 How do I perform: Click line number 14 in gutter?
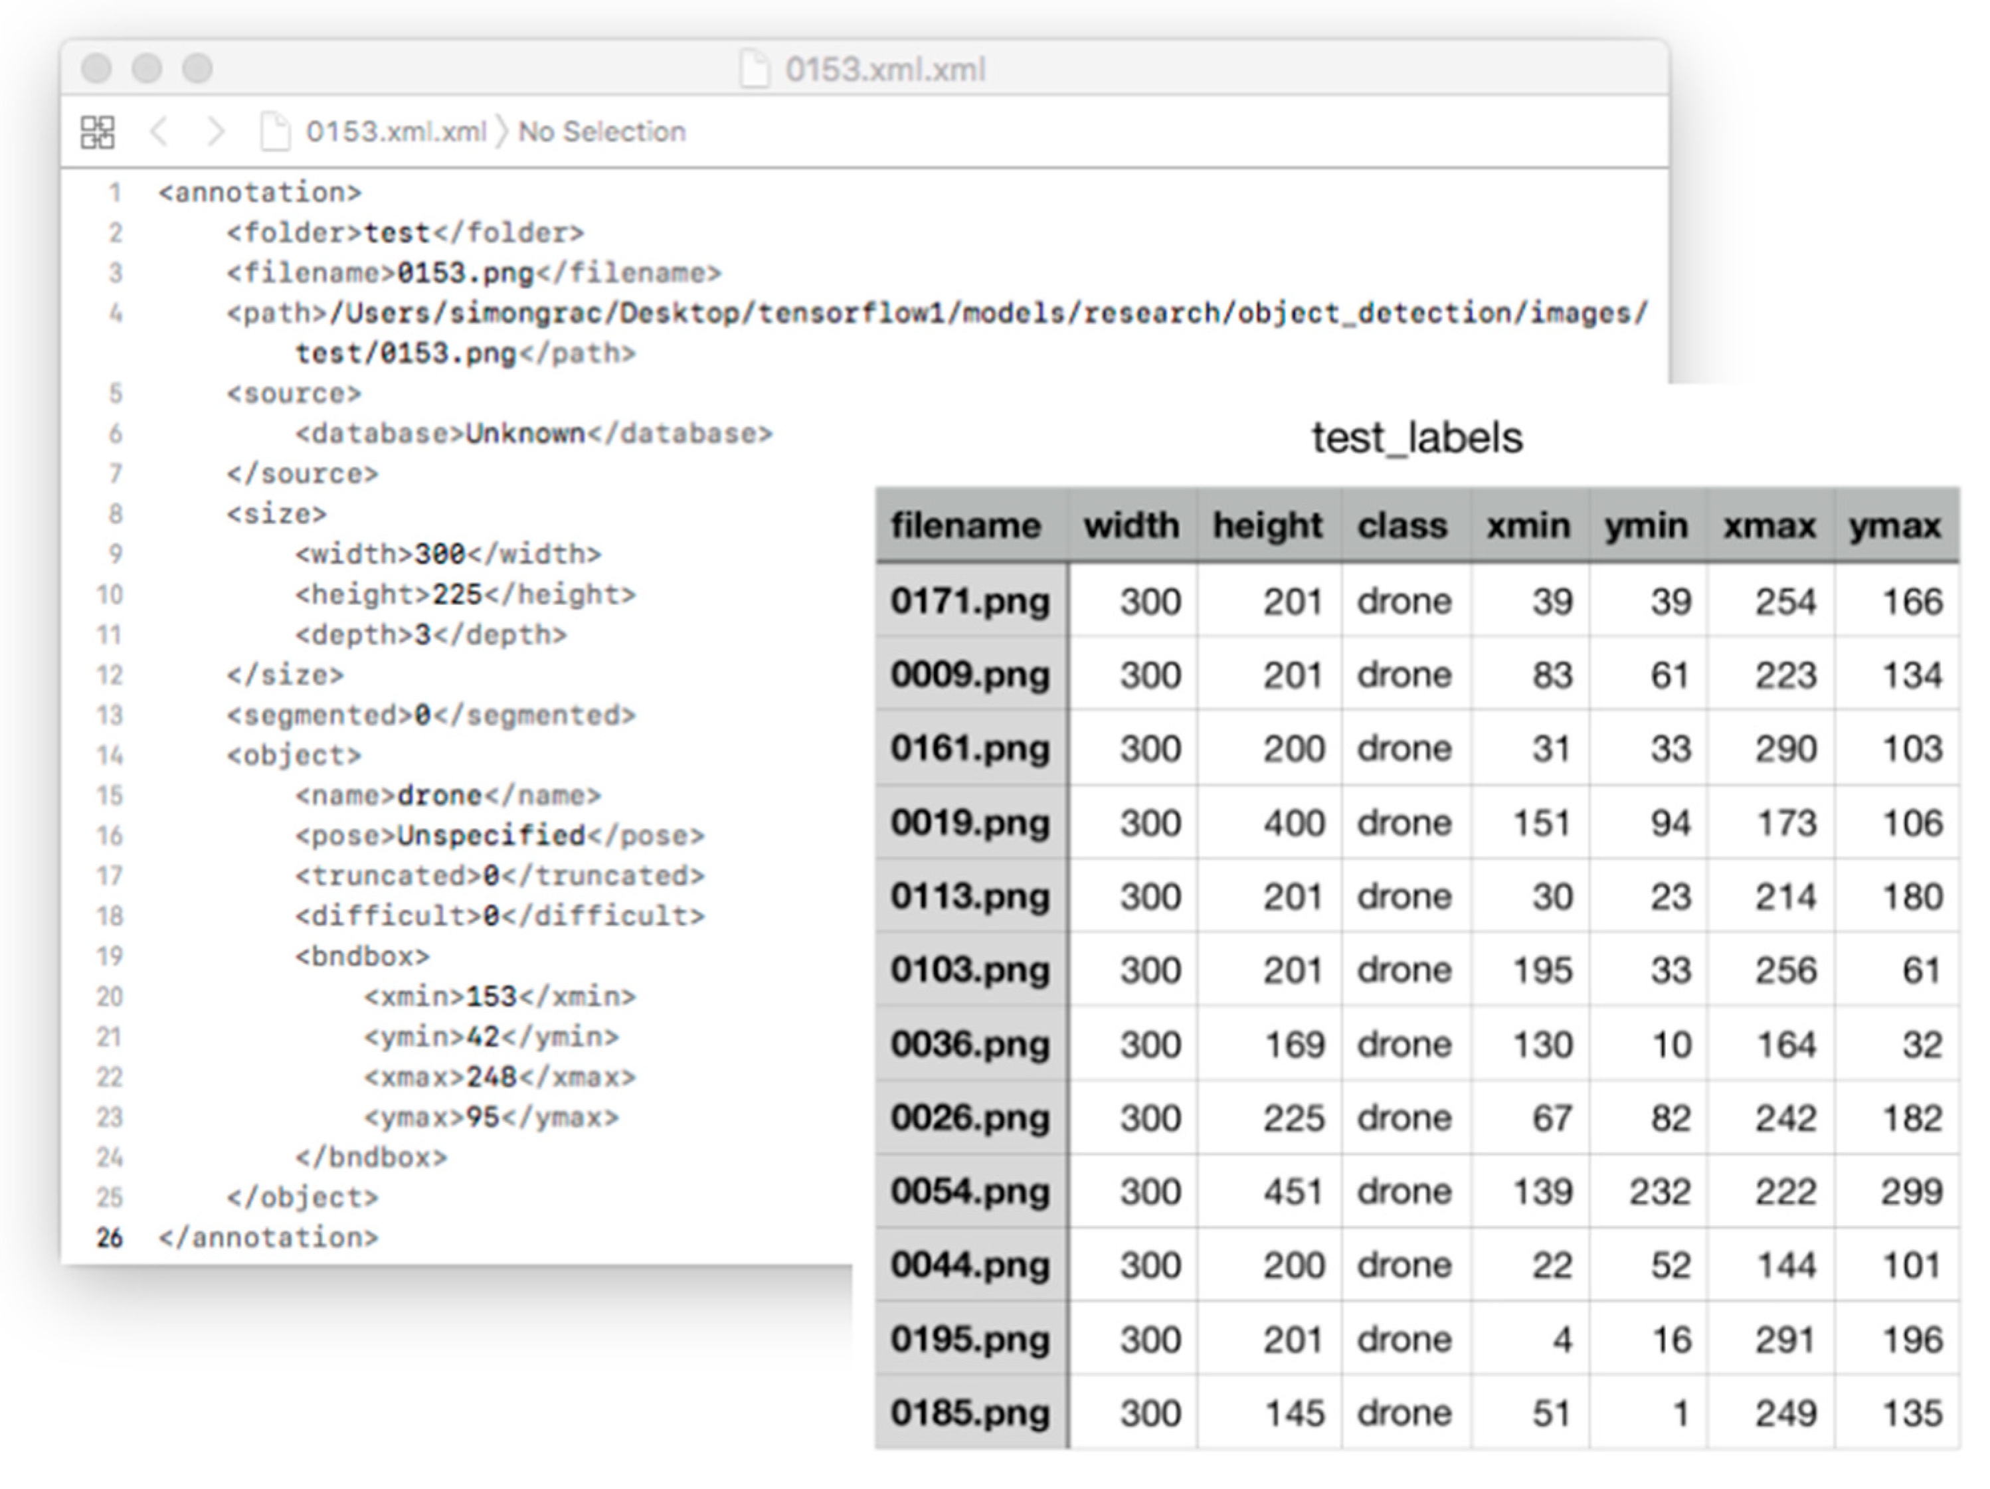pos(110,755)
